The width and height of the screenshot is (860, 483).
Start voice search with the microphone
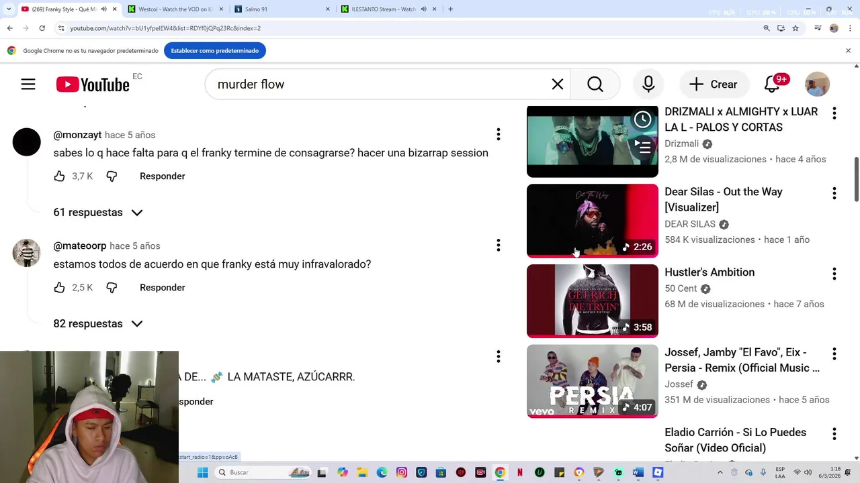pyautogui.click(x=648, y=84)
